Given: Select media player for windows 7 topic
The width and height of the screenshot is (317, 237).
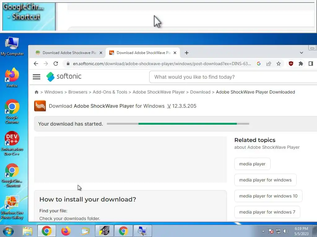Looking at the screenshot, I should click(267, 212).
